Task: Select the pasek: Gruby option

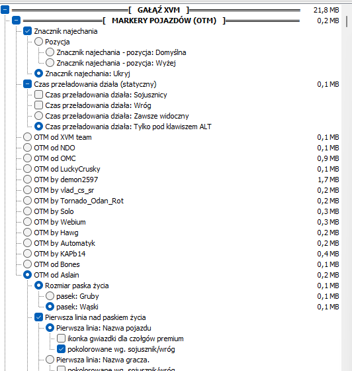Action: pyautogui.click(x=50, y=295)
